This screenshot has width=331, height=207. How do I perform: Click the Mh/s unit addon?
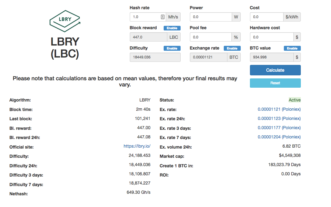173,17
